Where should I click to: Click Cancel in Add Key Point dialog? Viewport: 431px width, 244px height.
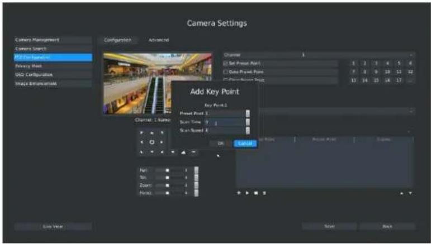point(245,143)
